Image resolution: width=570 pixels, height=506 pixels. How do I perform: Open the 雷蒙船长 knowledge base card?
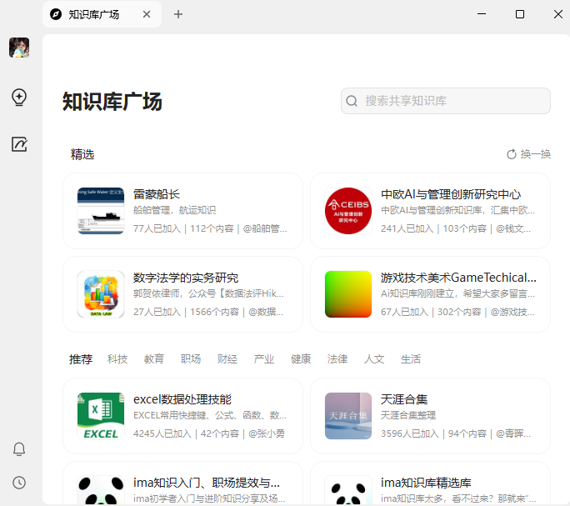182,211
